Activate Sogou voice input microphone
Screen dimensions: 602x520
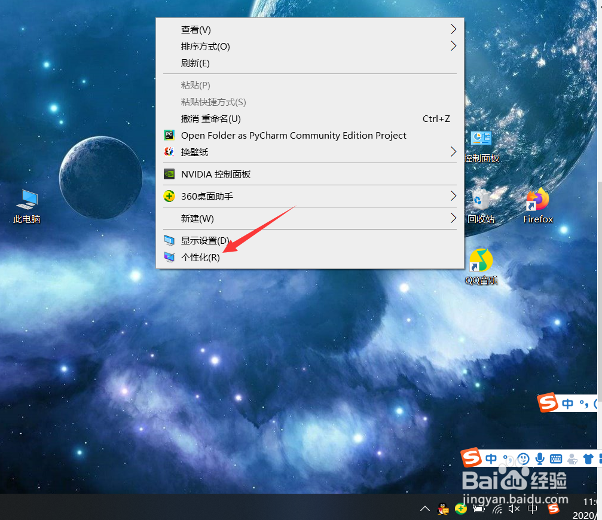coord(540,458)
